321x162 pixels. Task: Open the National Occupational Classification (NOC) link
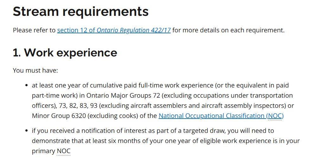click(x=221, y=116)
